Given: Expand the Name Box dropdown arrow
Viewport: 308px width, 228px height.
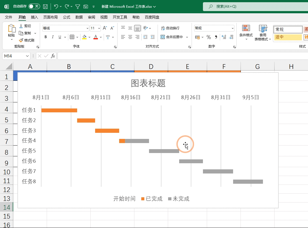Looking at the screenshot, I should pos(27,56).
